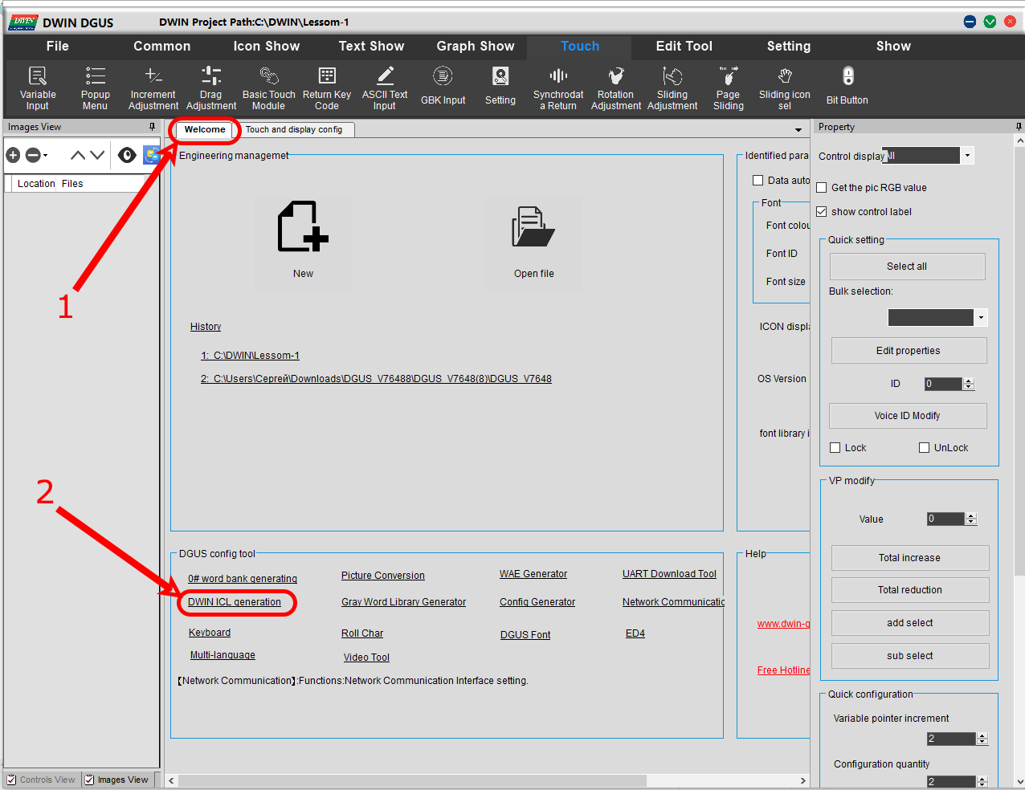1025x790 pixels.
Task: Select Basic Touch Module tool
Action: click(x=269, y=88)
